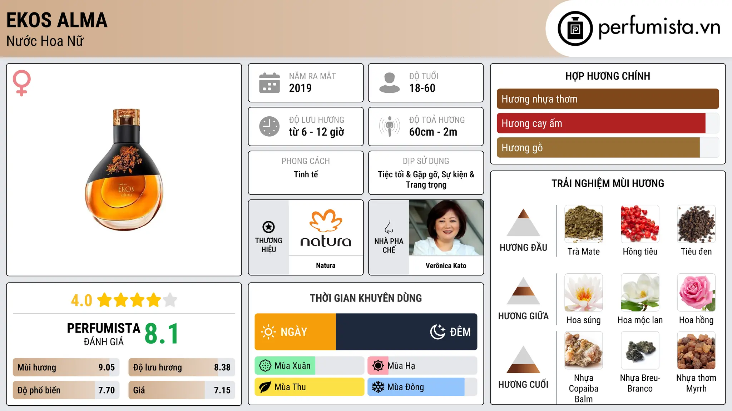Click the Nước Hoa Nữ subtitle

pos(45,41)
